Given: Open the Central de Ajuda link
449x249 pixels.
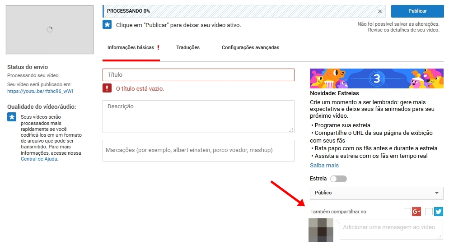Looking at the screenshot, I should click(x=39, y=159).
